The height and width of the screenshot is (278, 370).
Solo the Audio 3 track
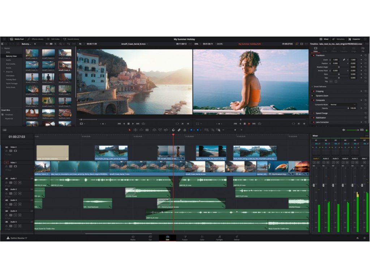click(15, 204)
